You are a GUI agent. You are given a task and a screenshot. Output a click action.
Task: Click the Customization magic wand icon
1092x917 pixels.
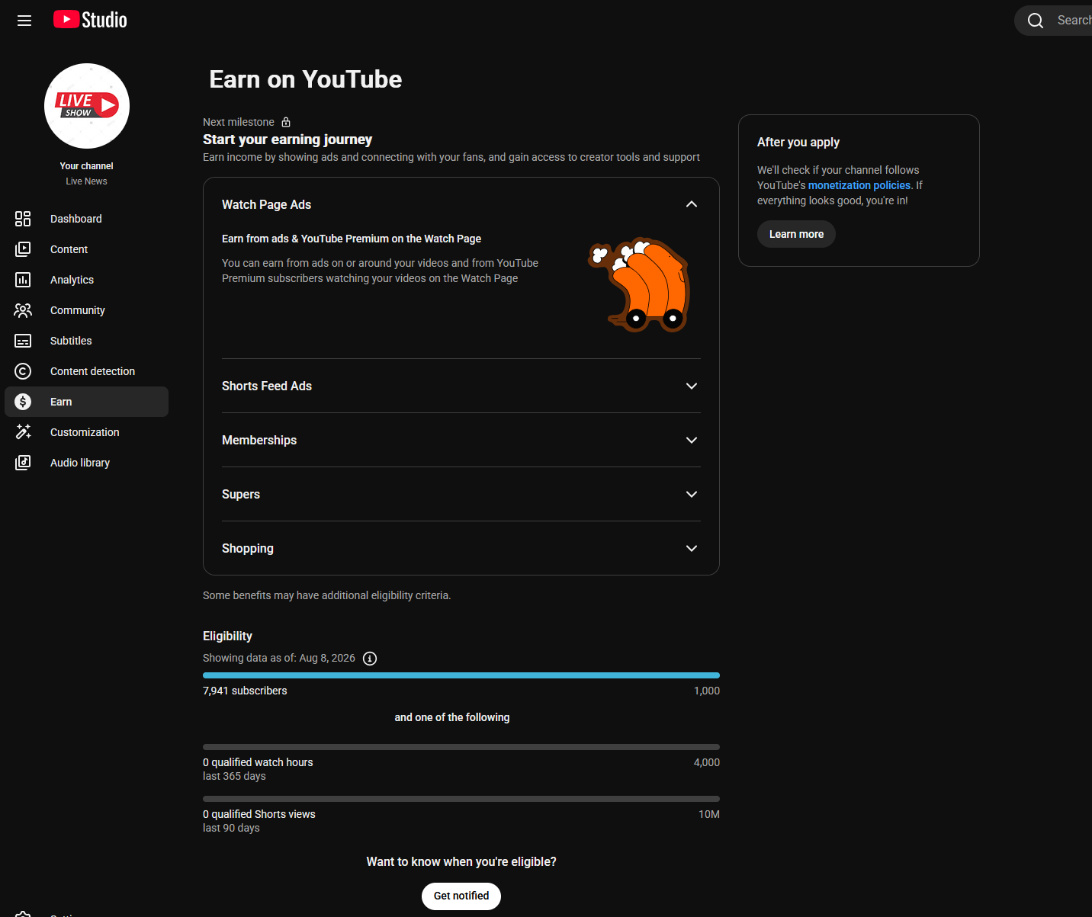click(x=23, y=432)
